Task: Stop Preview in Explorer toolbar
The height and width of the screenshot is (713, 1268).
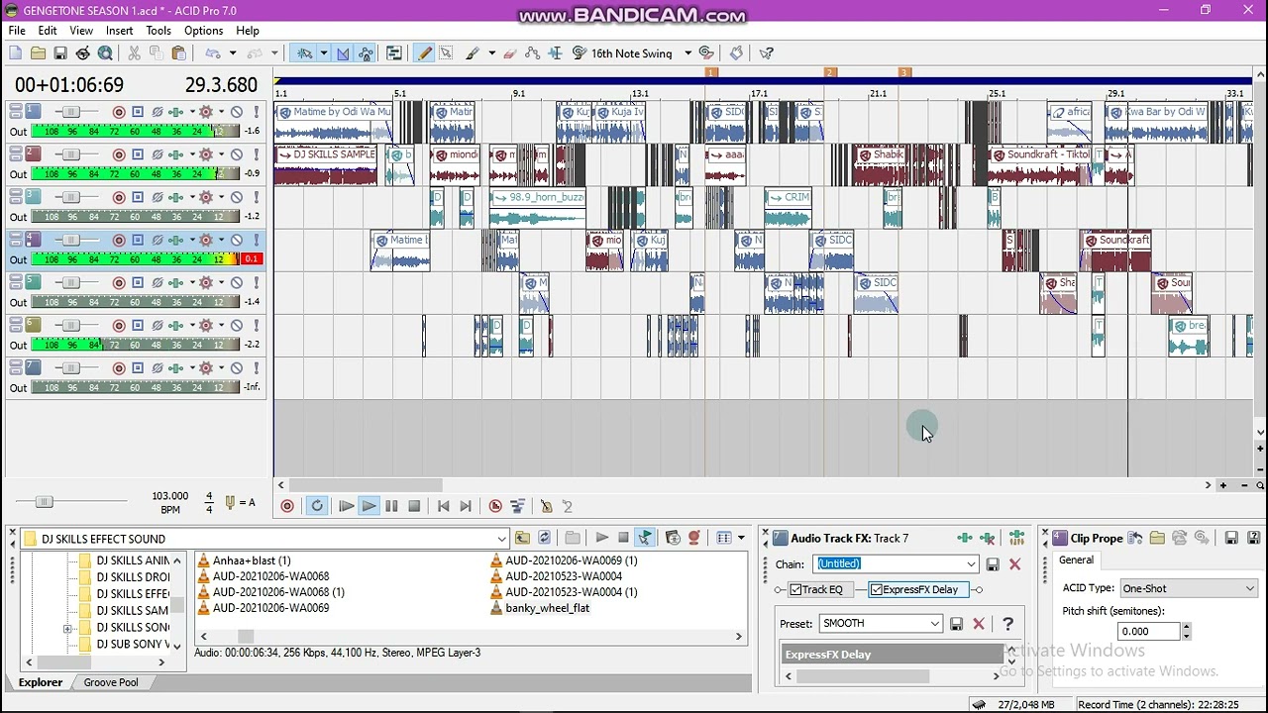Action: coord(623,538)
